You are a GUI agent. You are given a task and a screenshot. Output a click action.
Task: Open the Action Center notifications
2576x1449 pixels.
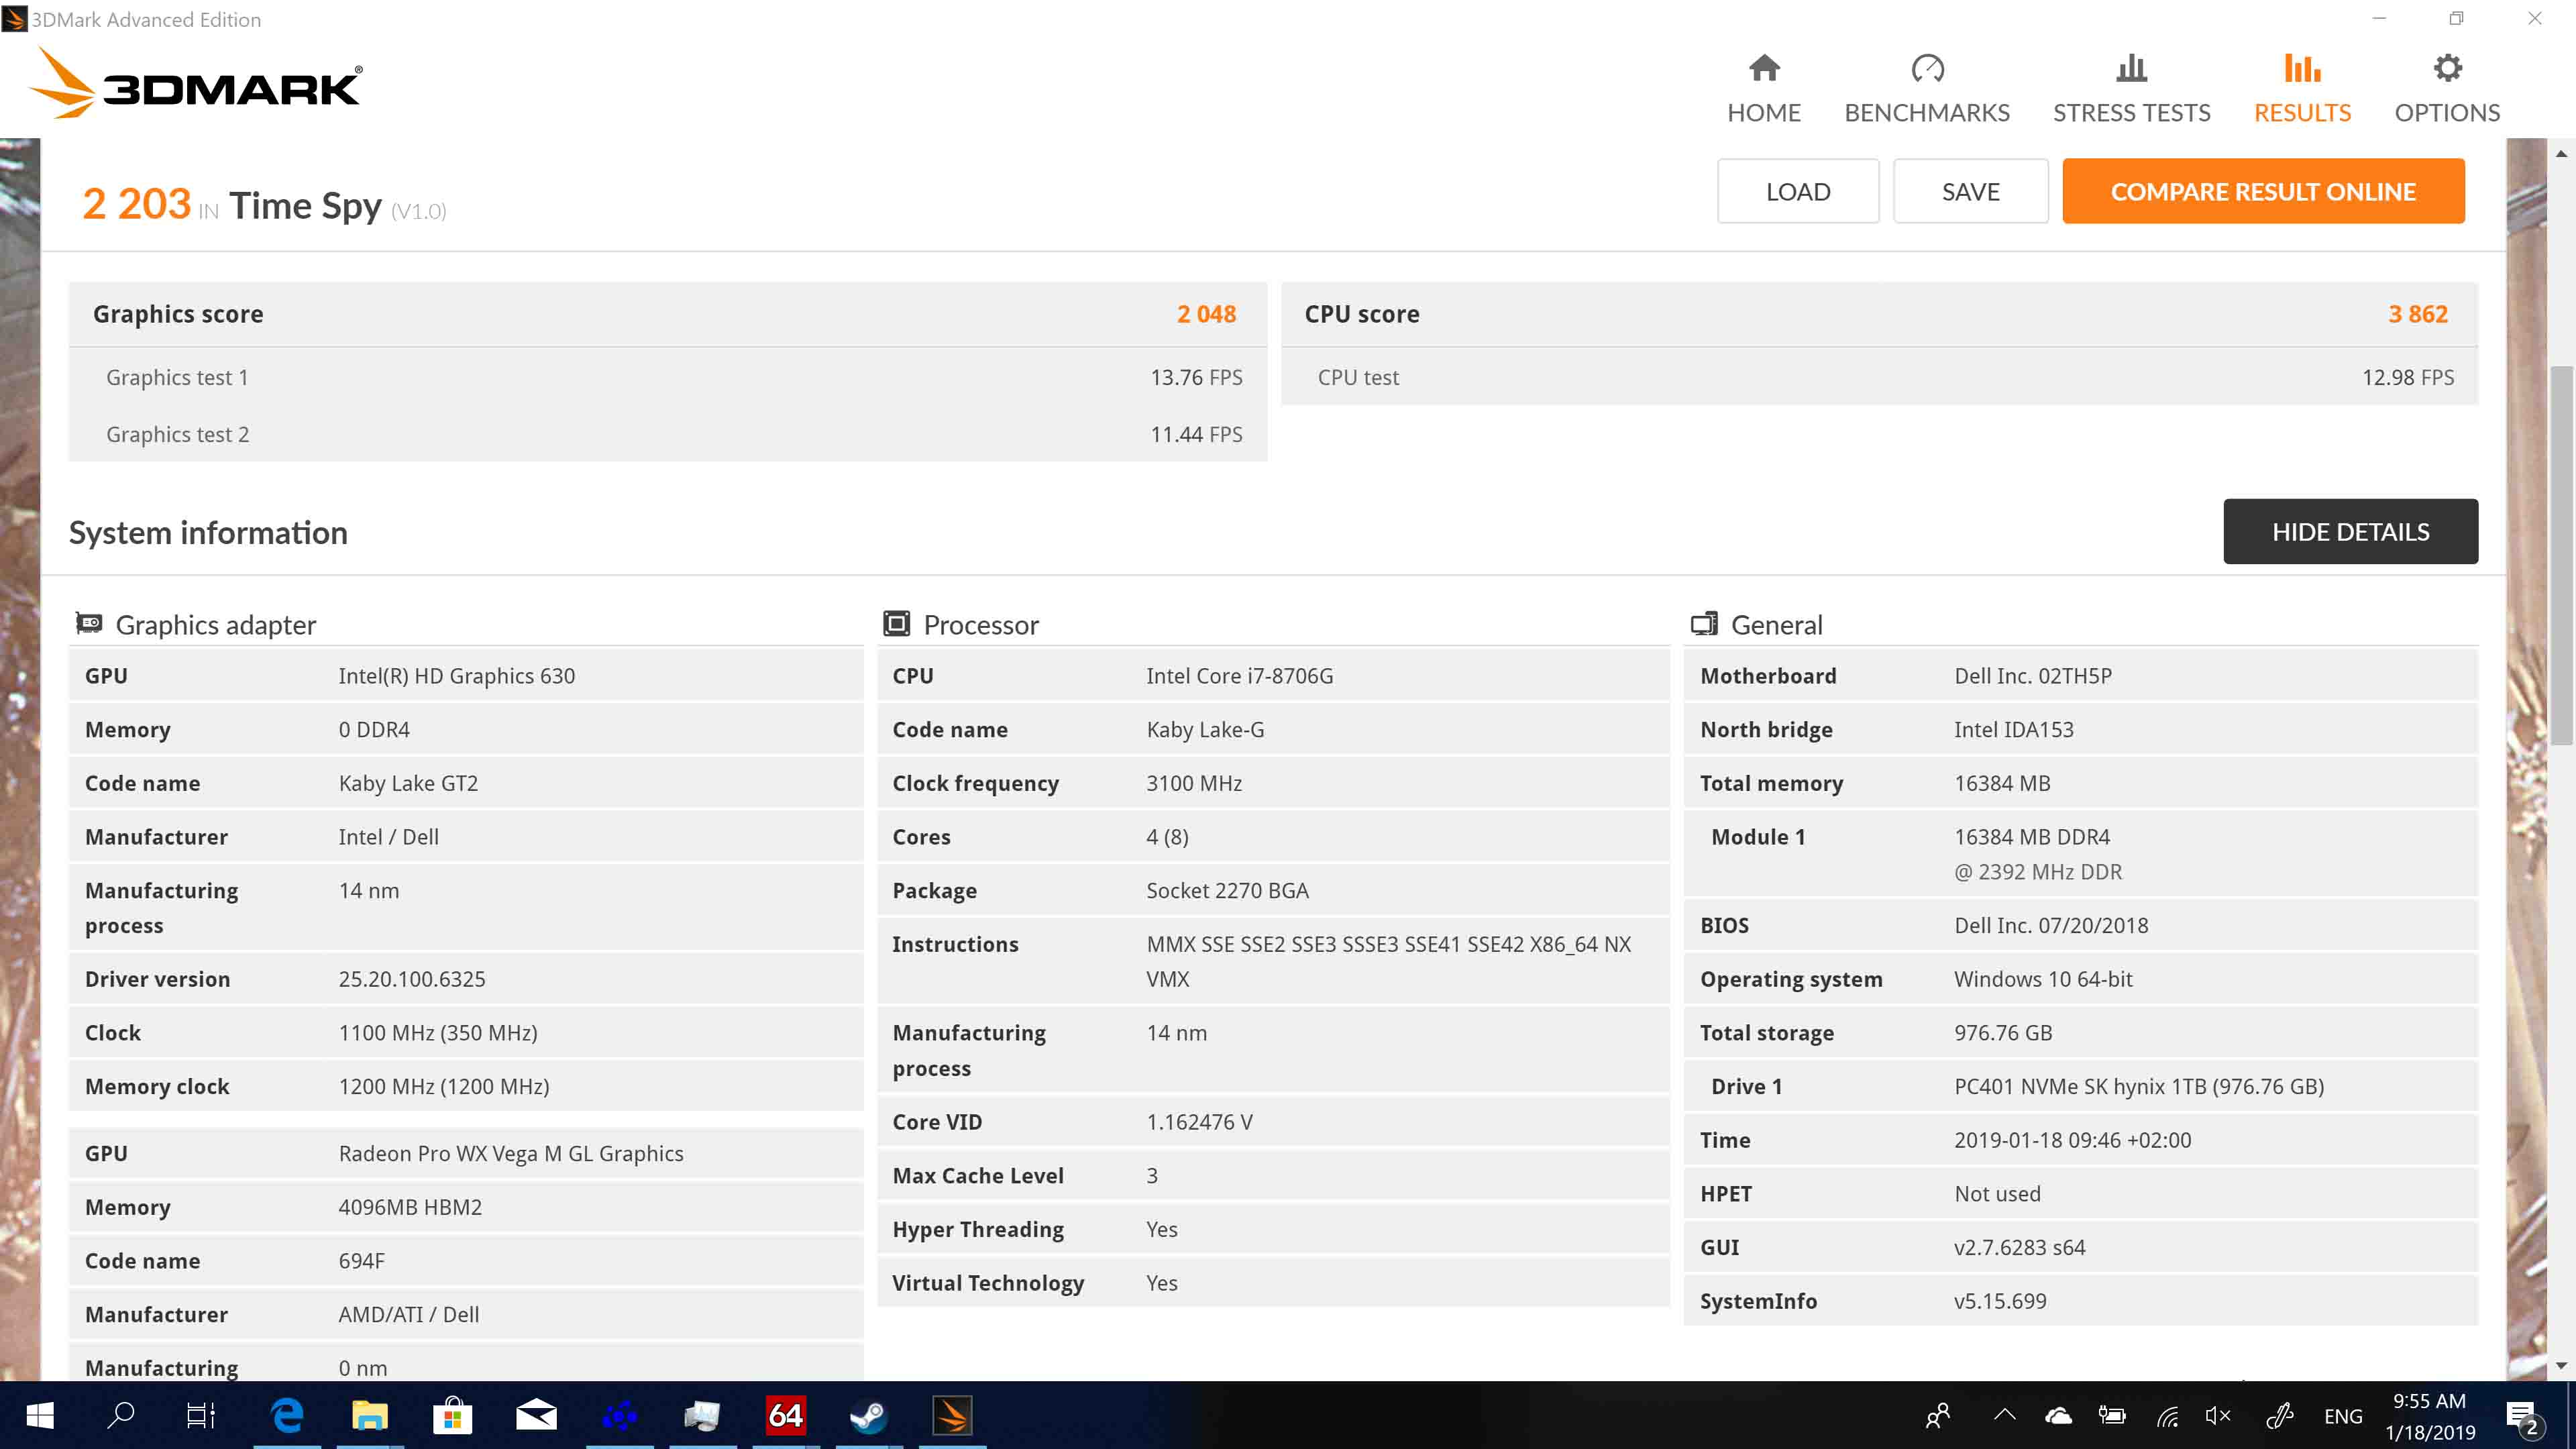[x=2523, y=1416]
